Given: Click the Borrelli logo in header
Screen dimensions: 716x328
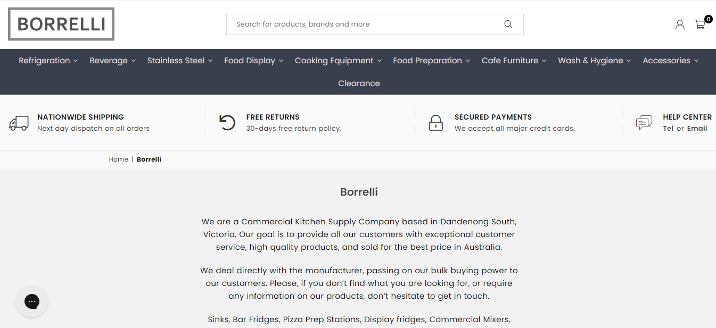Looking at the screenshot, I should pyautogui.click(x=61, y=24).
